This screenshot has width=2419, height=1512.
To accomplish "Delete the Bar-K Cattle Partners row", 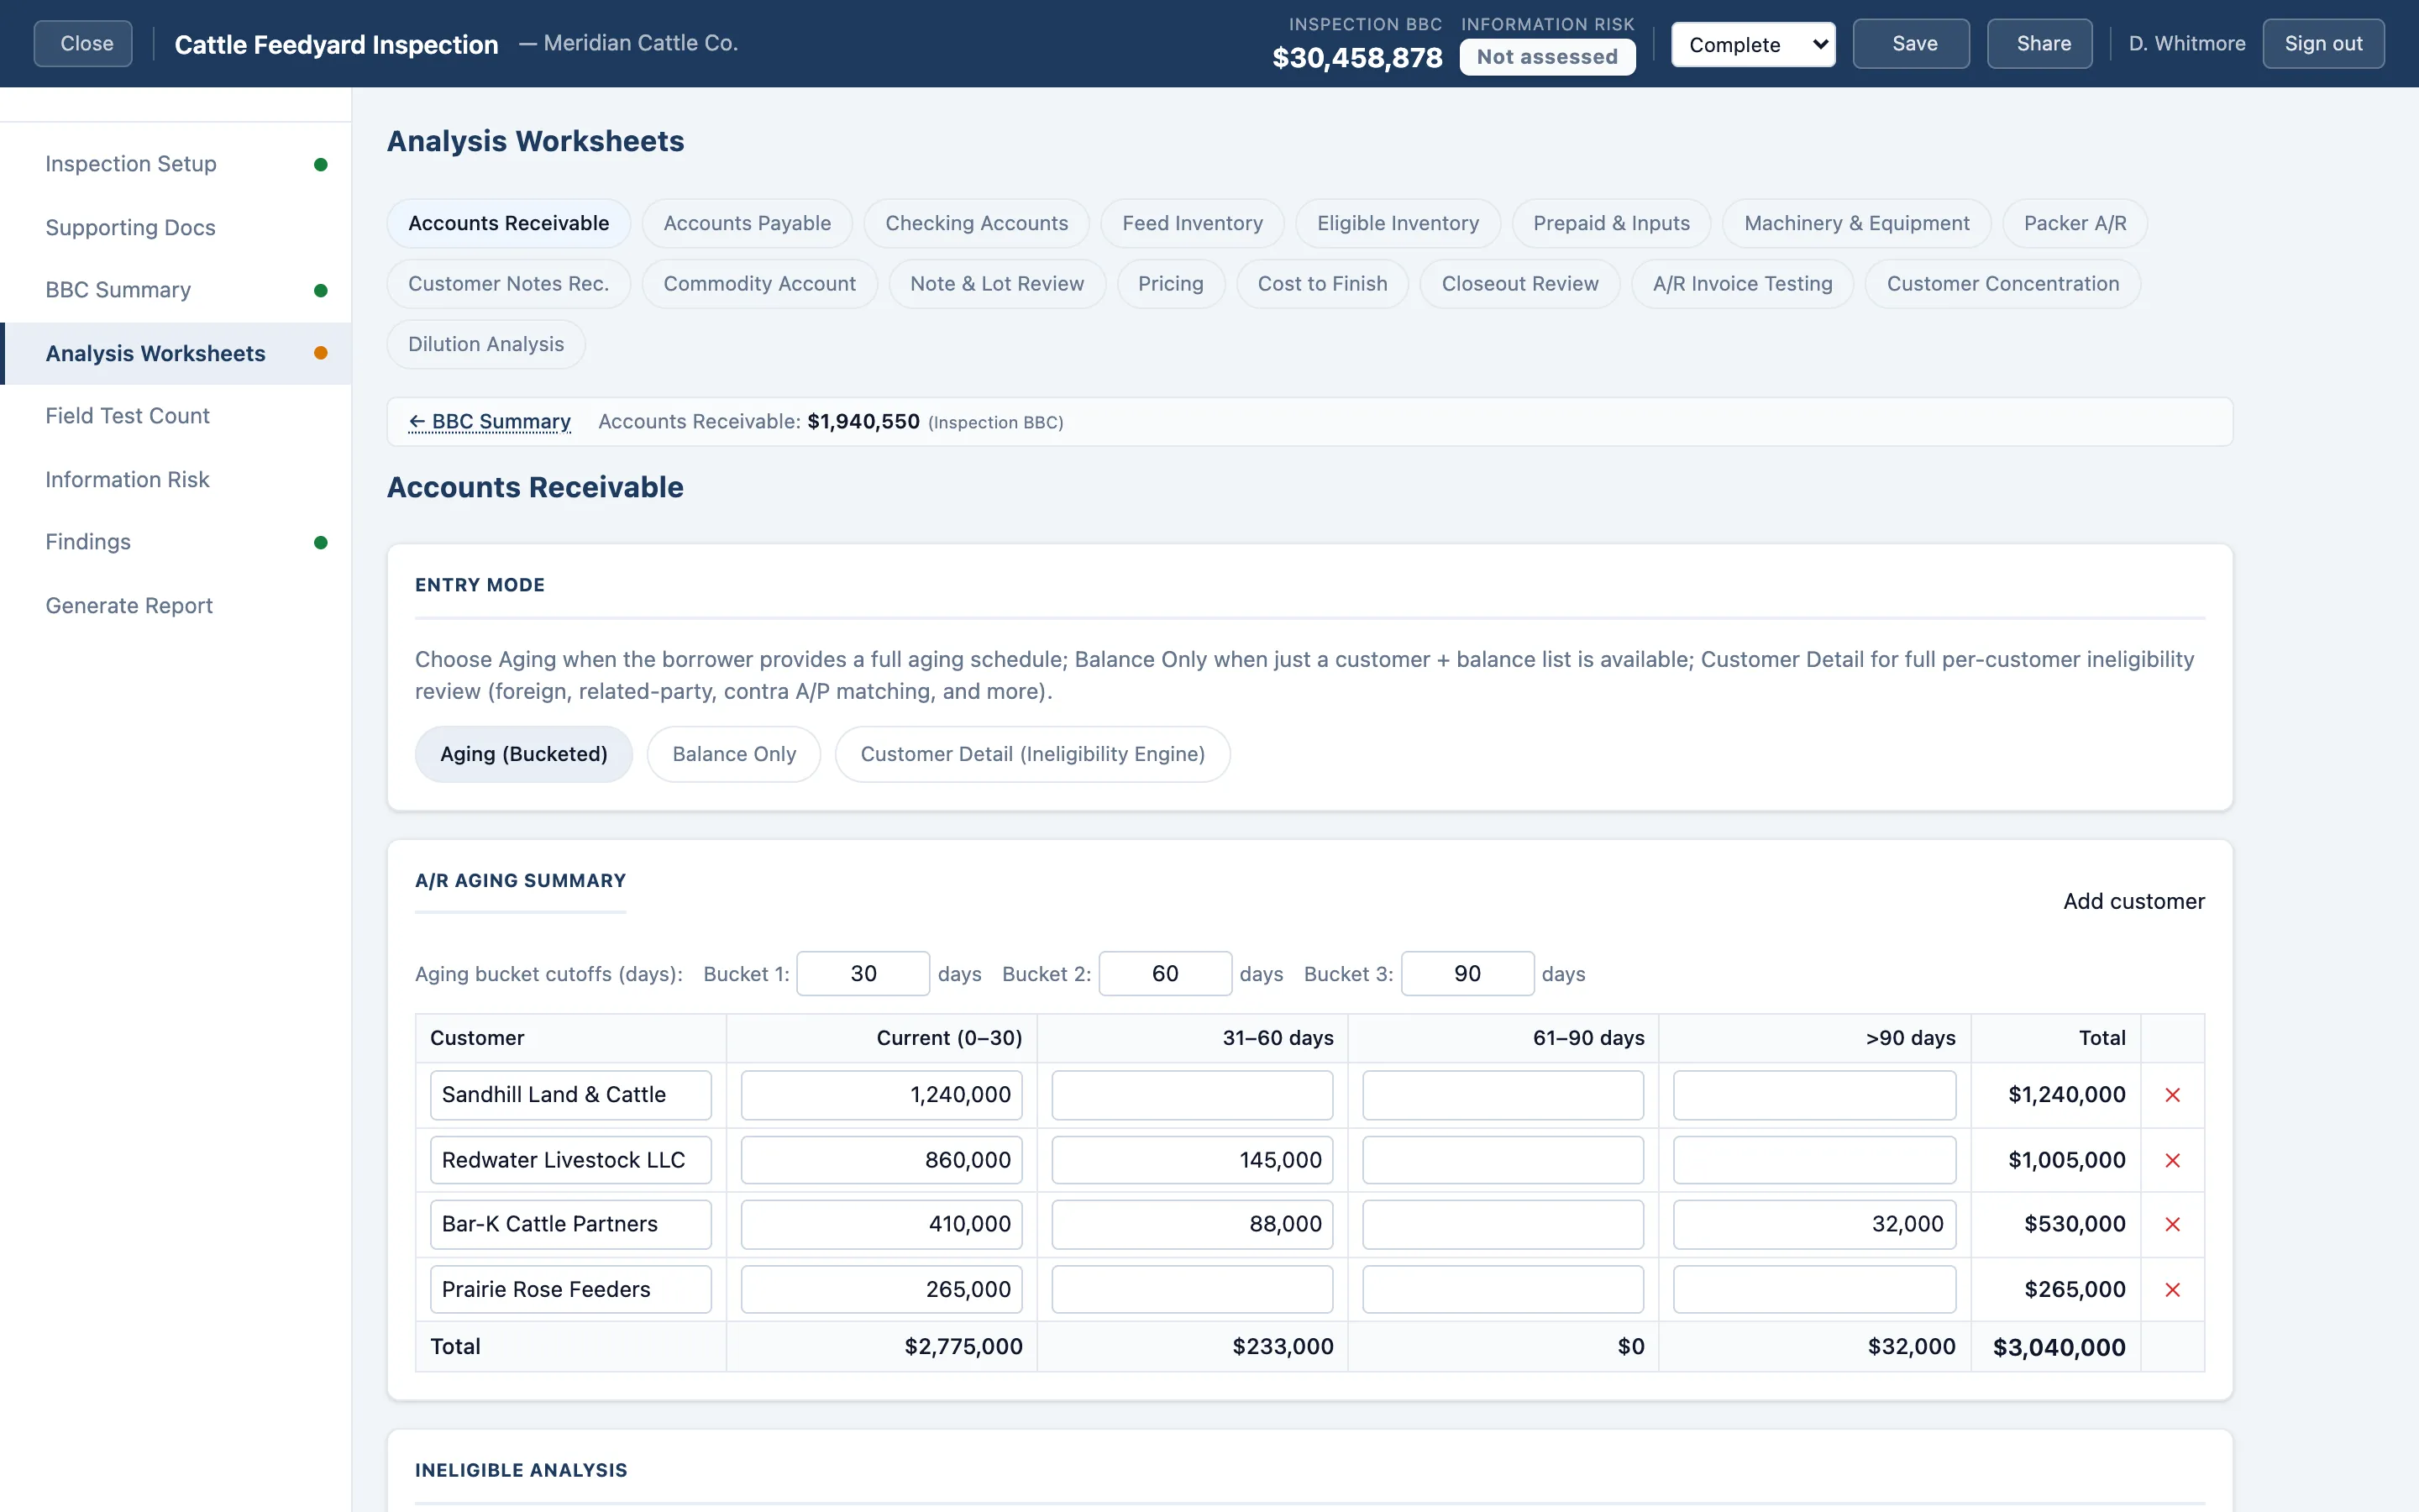I will click(x=2172, y=1224).
